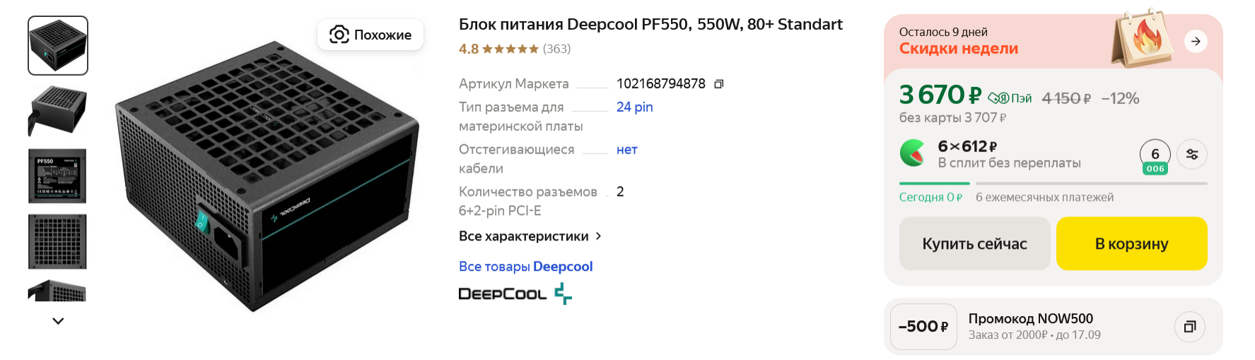Image resolution: width=1255 pixels, height=360 pixels.
Task: Open split payment settings icon
Action: coord(1192,155)
